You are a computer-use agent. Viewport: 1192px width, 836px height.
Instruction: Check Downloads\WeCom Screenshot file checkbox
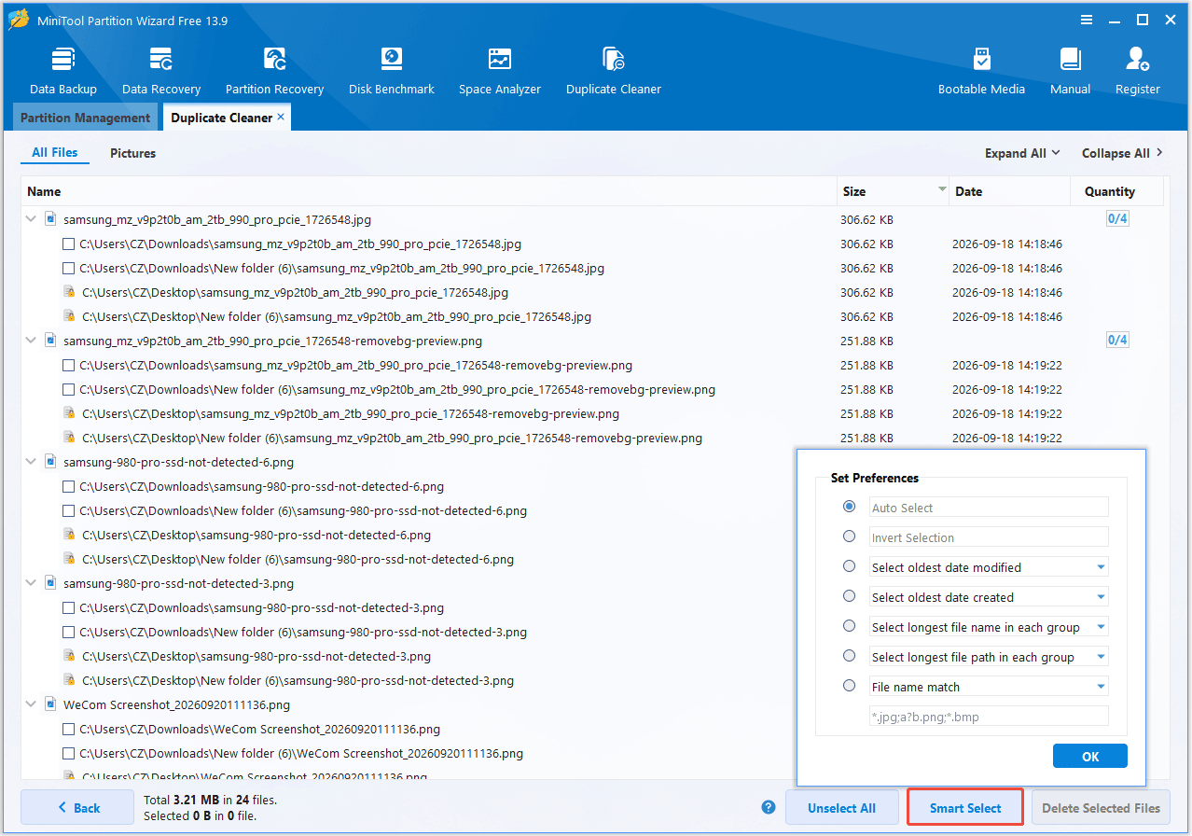pyautogui.click(x=68, y=729)
